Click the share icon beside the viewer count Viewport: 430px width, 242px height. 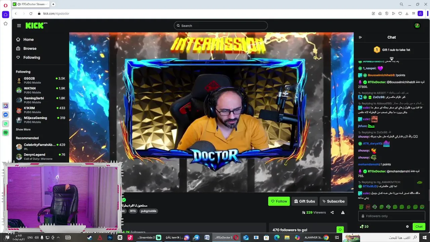pos(332,212)
